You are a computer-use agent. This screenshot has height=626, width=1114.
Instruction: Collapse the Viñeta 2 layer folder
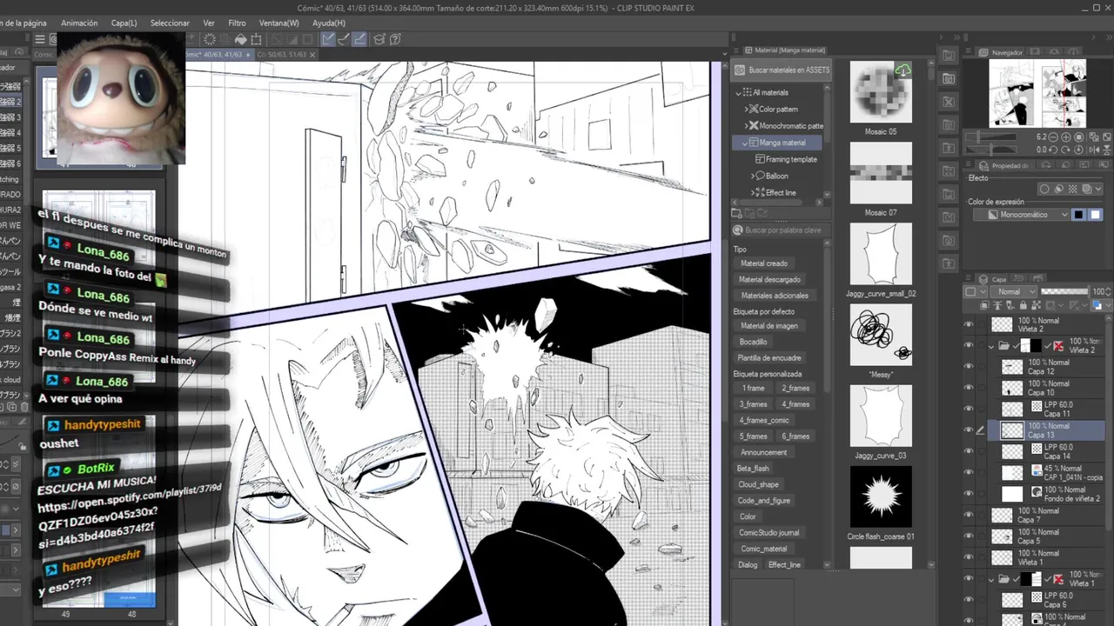click(991, 345)
